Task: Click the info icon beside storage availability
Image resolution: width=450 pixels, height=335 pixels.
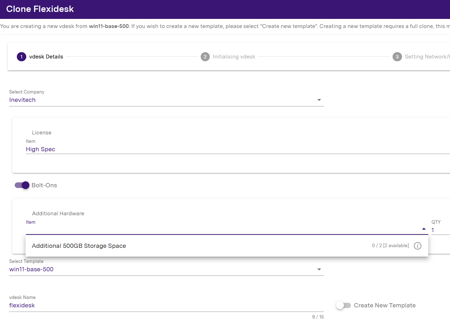Action: 417,246
